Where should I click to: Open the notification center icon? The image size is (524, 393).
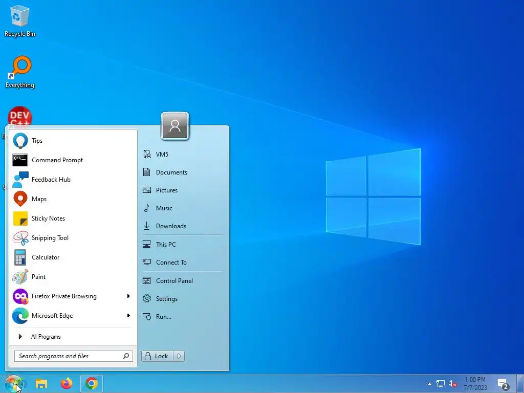pyautogui.click(x=503, y=384)
